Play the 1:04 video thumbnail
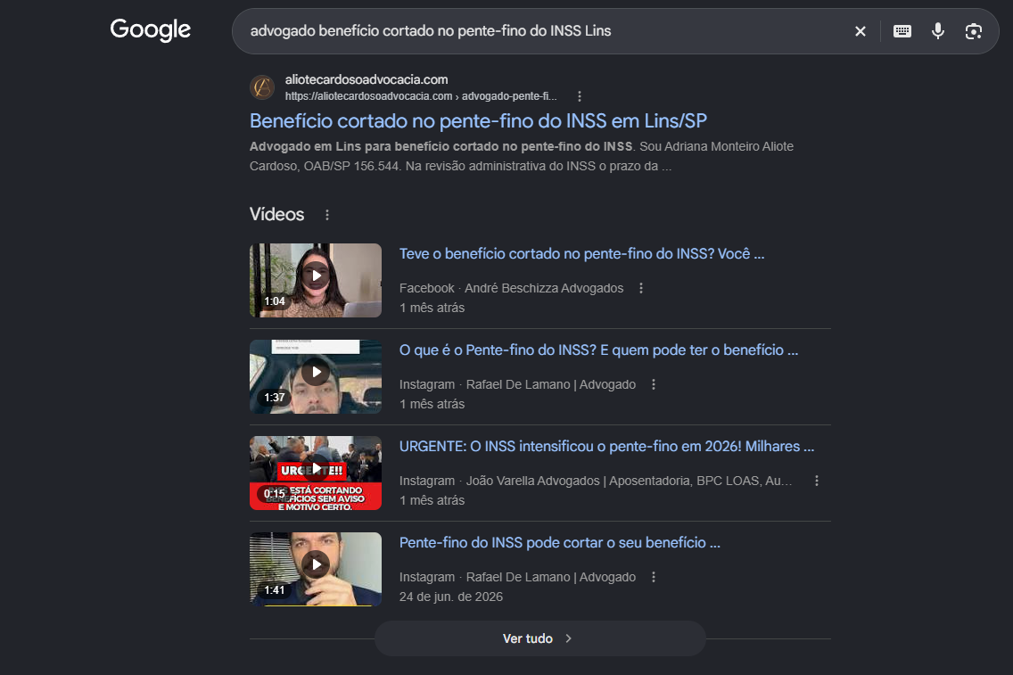Screen dimensions: 1013x675 pos(316,280)
